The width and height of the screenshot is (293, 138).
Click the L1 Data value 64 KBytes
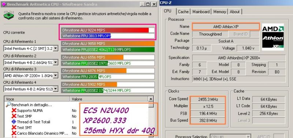pyautogui.click(x=268, y=99)
